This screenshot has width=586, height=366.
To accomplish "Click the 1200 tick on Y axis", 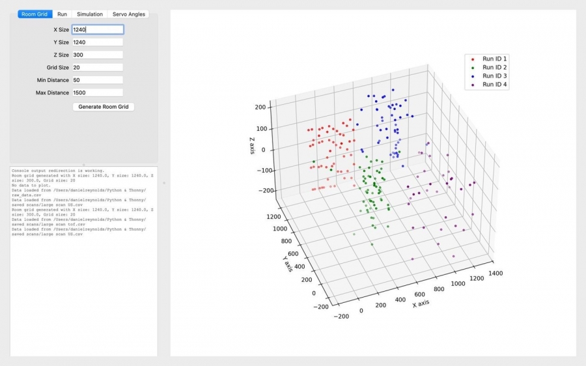I will coord(273,217).
